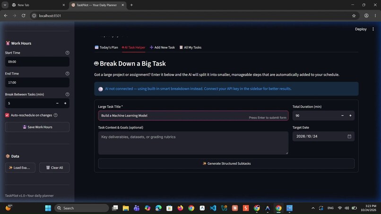Decrease Break Between Tasks minutes
The width and height of the screenshot is (381, 214).
57,103
